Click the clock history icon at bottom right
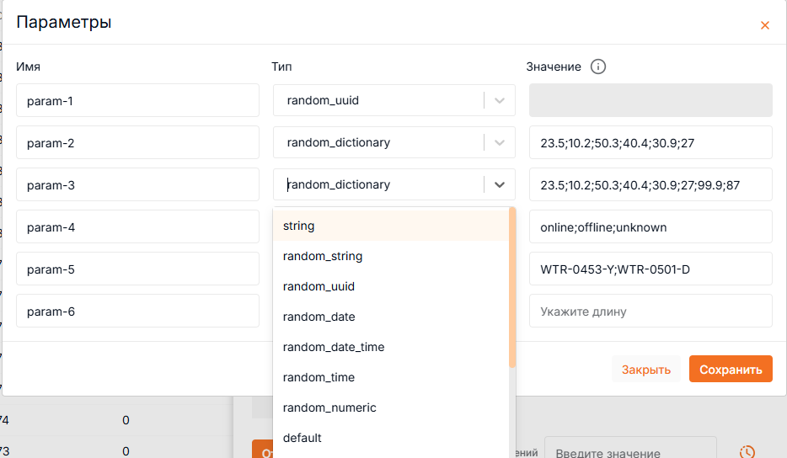Screen dimensions: 787x458 [747, 451]
